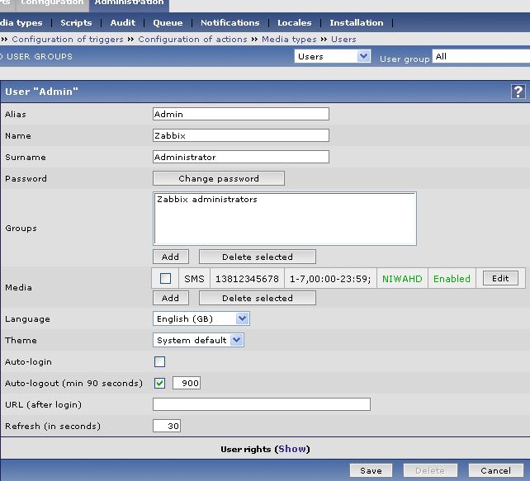
Task: Open the Scripts submenu item
Action: point(76,22)
